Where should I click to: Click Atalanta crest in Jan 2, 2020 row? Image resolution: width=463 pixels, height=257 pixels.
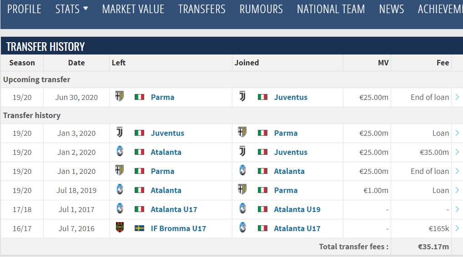tap(120, 151)
